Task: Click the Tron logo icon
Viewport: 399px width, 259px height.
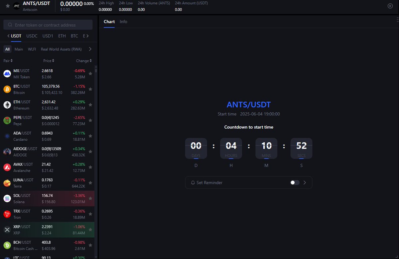Action: (x=7, y=214)
